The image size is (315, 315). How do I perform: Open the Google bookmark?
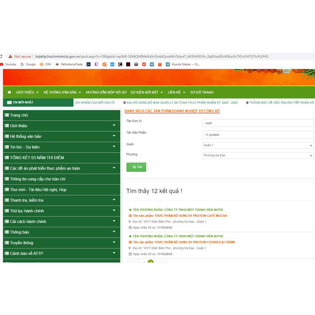click(28, 64)
